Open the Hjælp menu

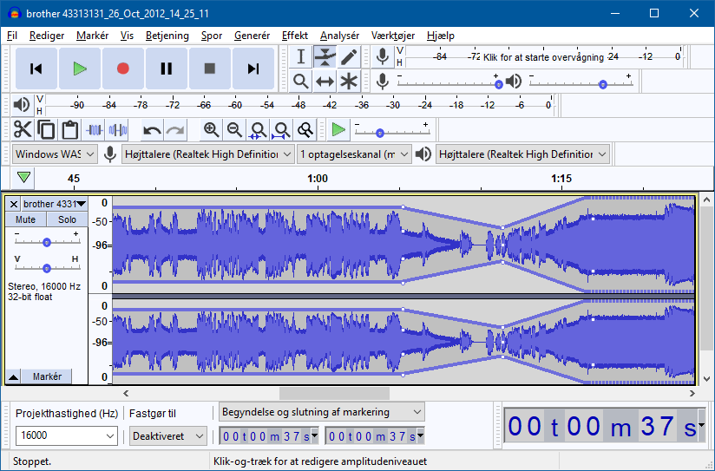click(441, 36)
